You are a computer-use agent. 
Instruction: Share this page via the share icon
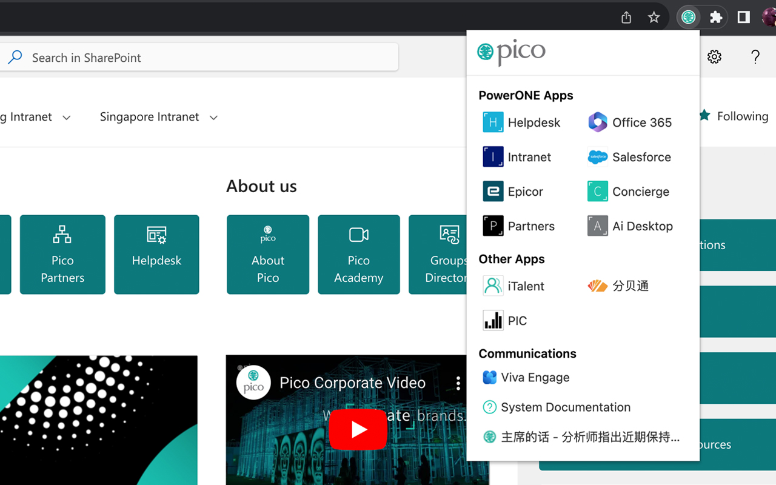click(x=626, y=18)
